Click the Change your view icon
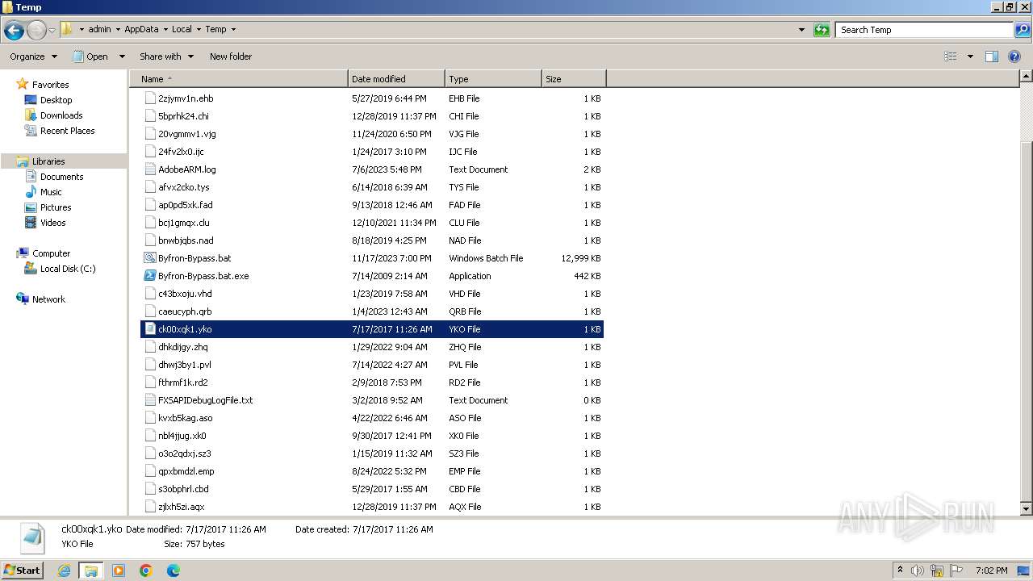 [x=951, y=56]
